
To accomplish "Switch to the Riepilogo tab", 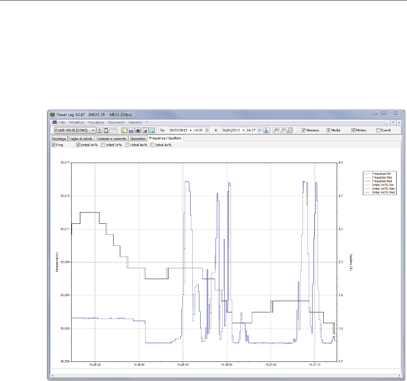I will (x=59, y=139).
